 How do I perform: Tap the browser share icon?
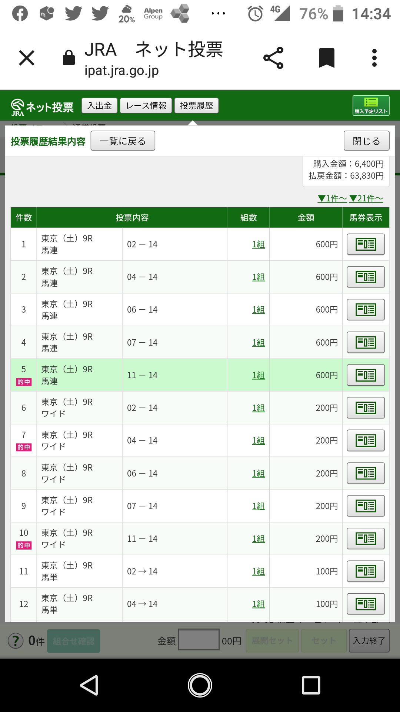[273, 58]
